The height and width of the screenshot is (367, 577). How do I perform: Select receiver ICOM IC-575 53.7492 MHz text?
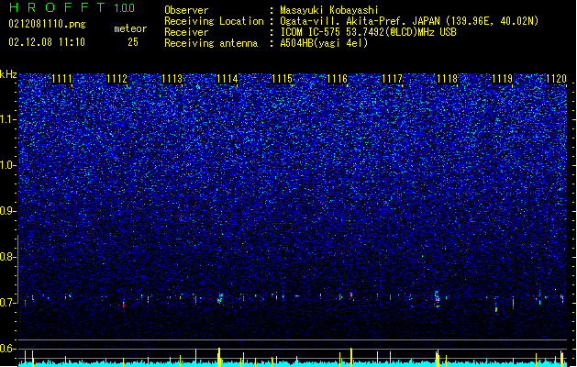[x=368, y=32]
